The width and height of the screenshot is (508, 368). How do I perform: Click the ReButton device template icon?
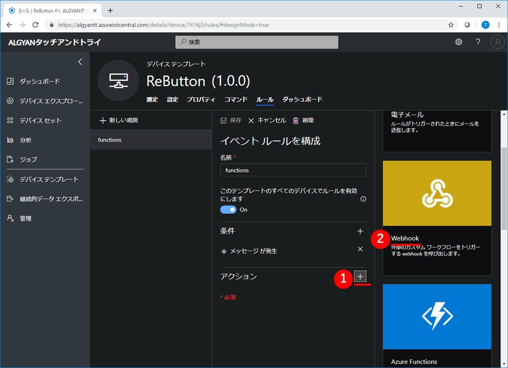(118, 81)
